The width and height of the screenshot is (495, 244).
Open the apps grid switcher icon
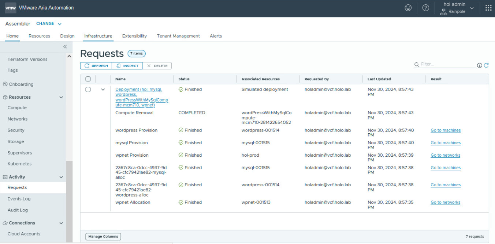[x=488, y=8]
